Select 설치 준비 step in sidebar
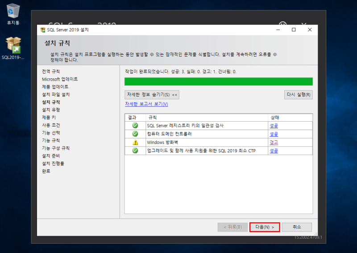357x253 pixels. point(51,156)
